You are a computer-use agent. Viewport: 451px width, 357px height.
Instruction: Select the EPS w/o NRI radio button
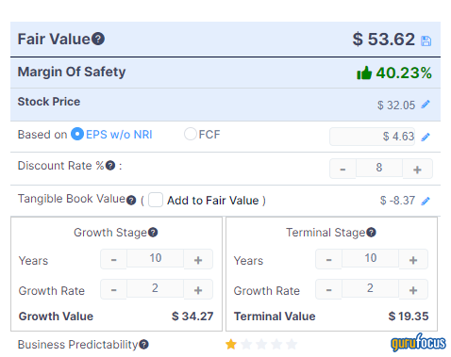click(77, 134)
